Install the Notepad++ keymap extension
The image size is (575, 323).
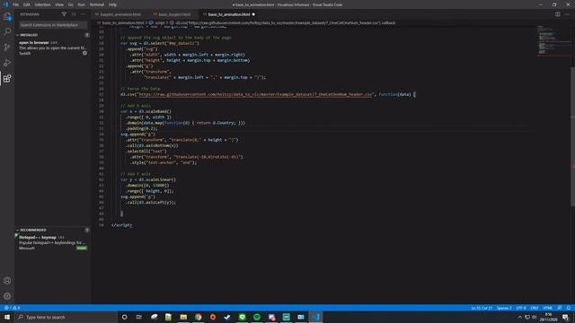point(82,248)
